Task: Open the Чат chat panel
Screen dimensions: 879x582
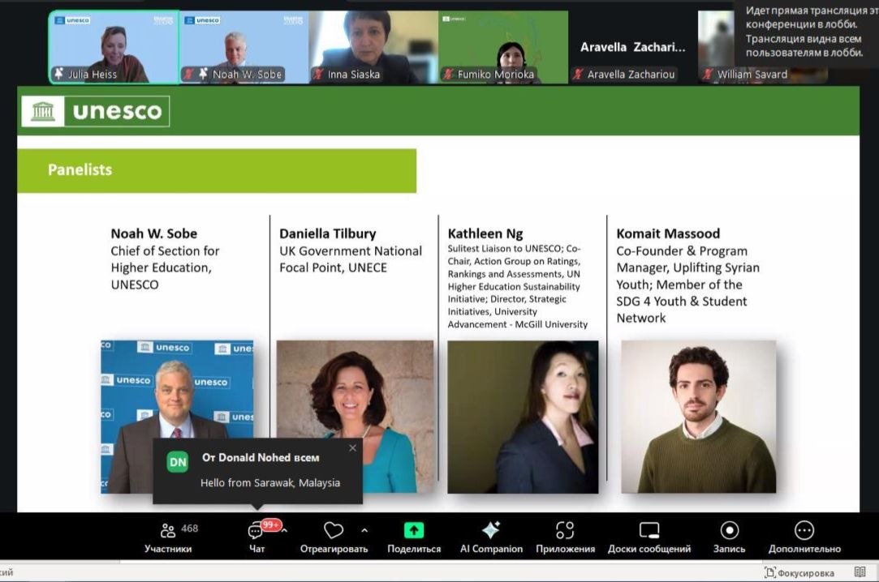Action: 256,537
